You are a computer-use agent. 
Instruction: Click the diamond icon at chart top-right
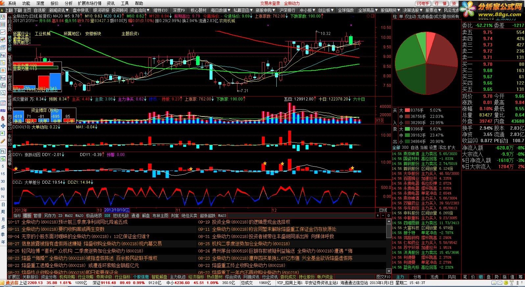(368, 16)
